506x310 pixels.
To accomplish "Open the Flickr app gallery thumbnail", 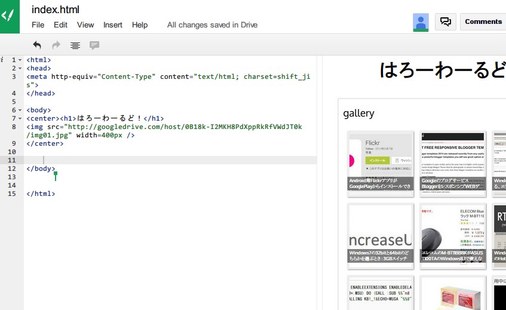I will [381, 164].
